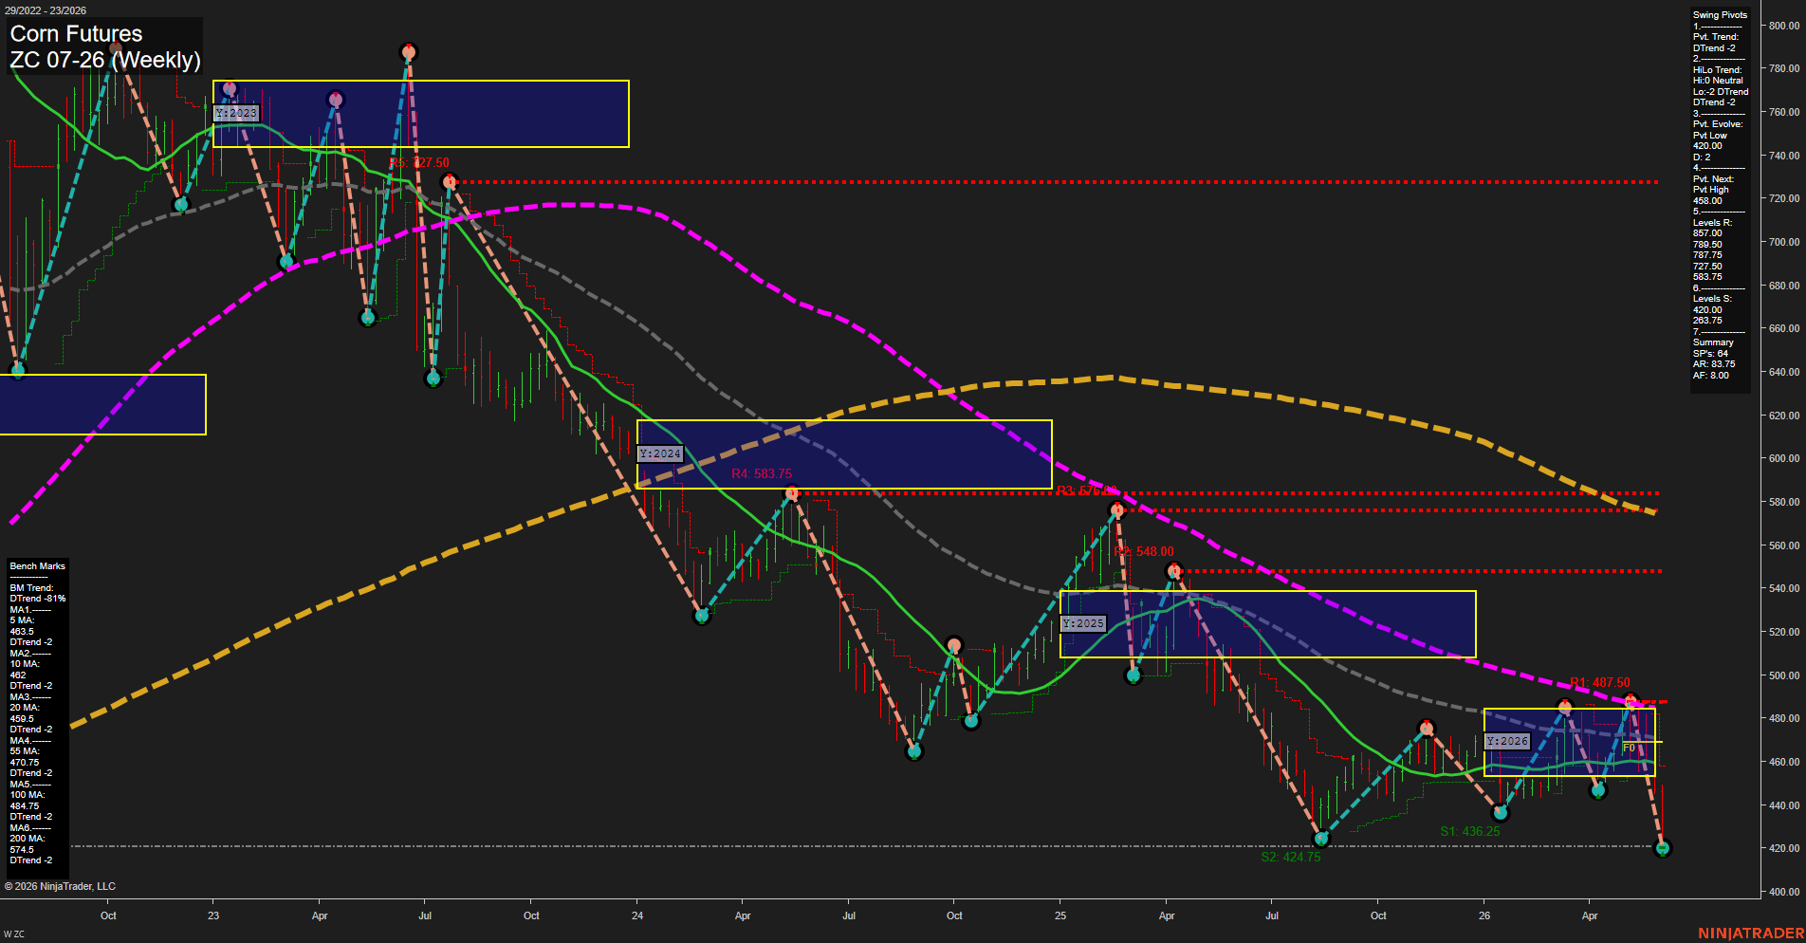Click the "787.75" resistance level value
This screenshot has width=1806, height=943.
(x=1707, y=255)
